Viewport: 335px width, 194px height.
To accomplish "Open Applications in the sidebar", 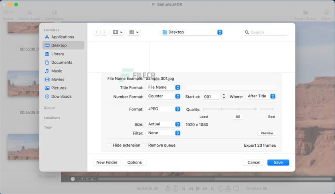I will 62,37.
